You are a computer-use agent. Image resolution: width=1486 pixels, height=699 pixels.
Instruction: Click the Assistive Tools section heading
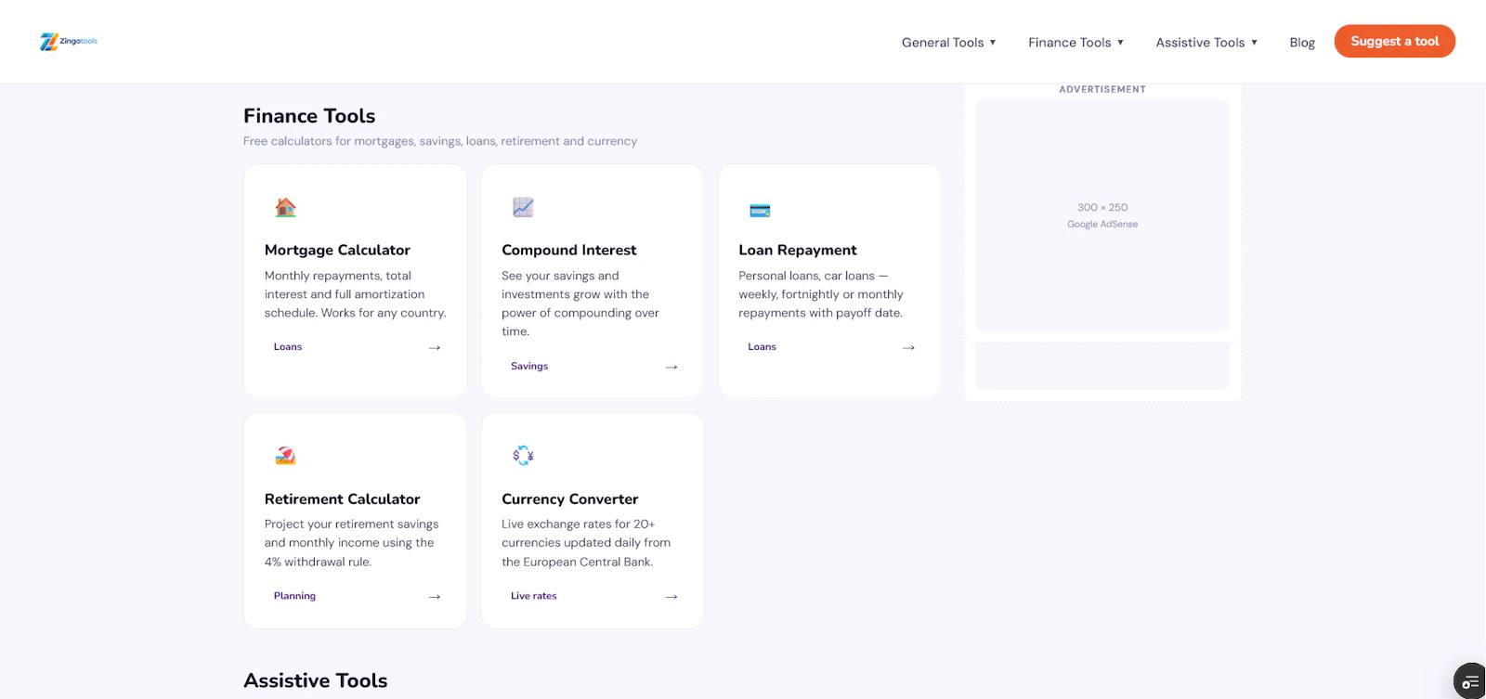click(x=315, y=680)
